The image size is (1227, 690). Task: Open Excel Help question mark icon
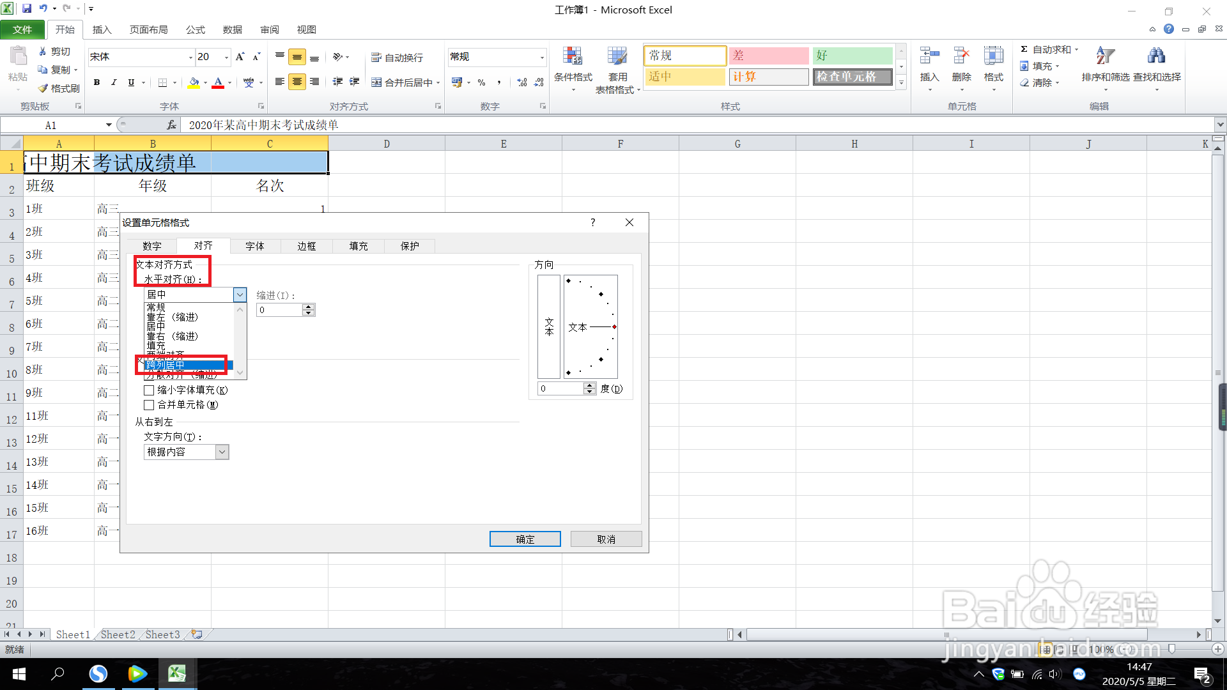[x=1169, y=29]
